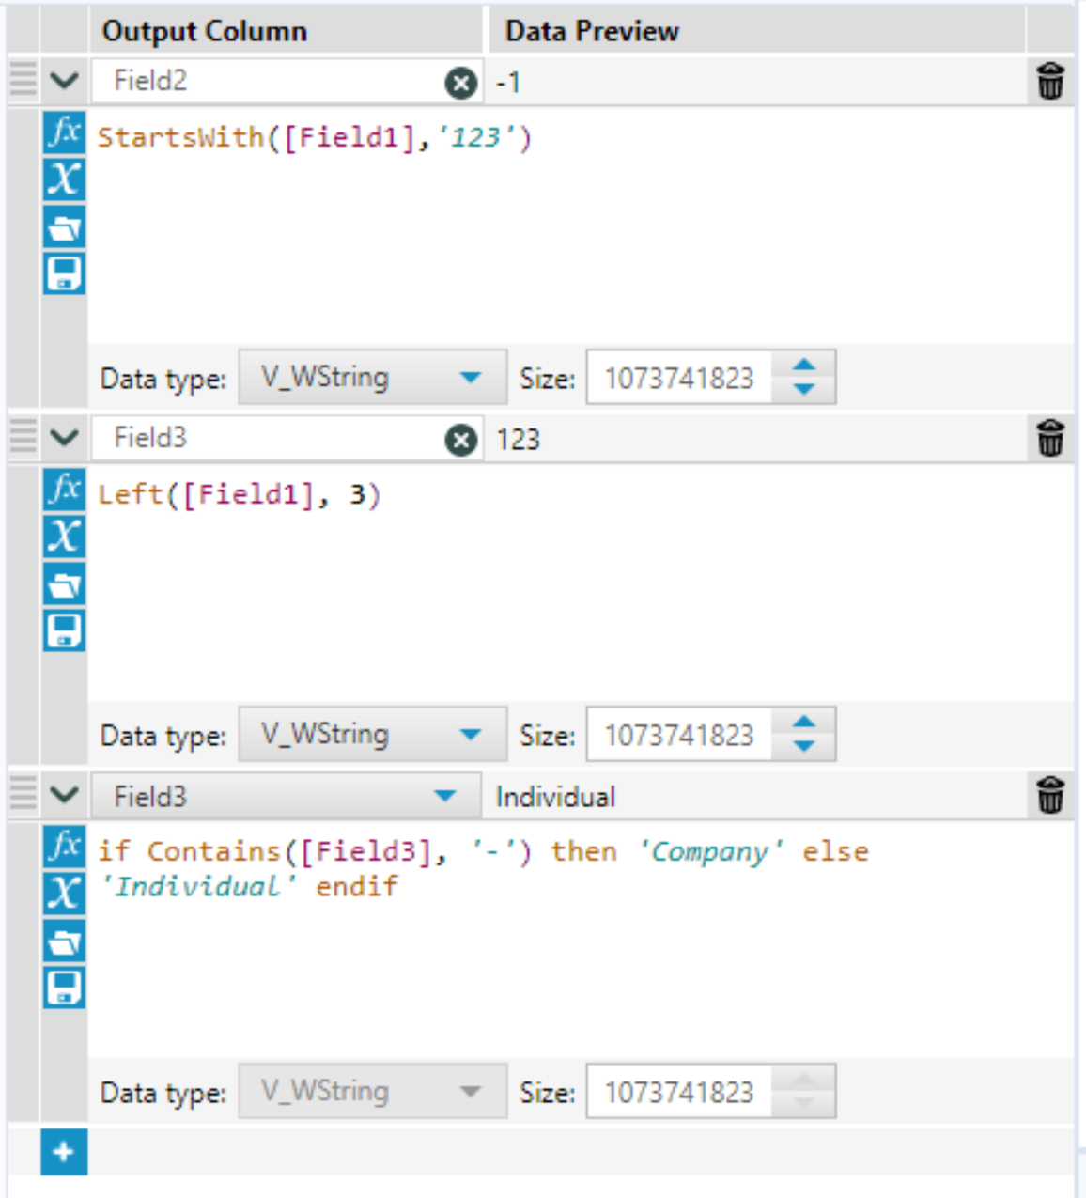Save the Left([Field1], 3) expression
Screen dimensions: 1086x1198
tap(64, 630)
